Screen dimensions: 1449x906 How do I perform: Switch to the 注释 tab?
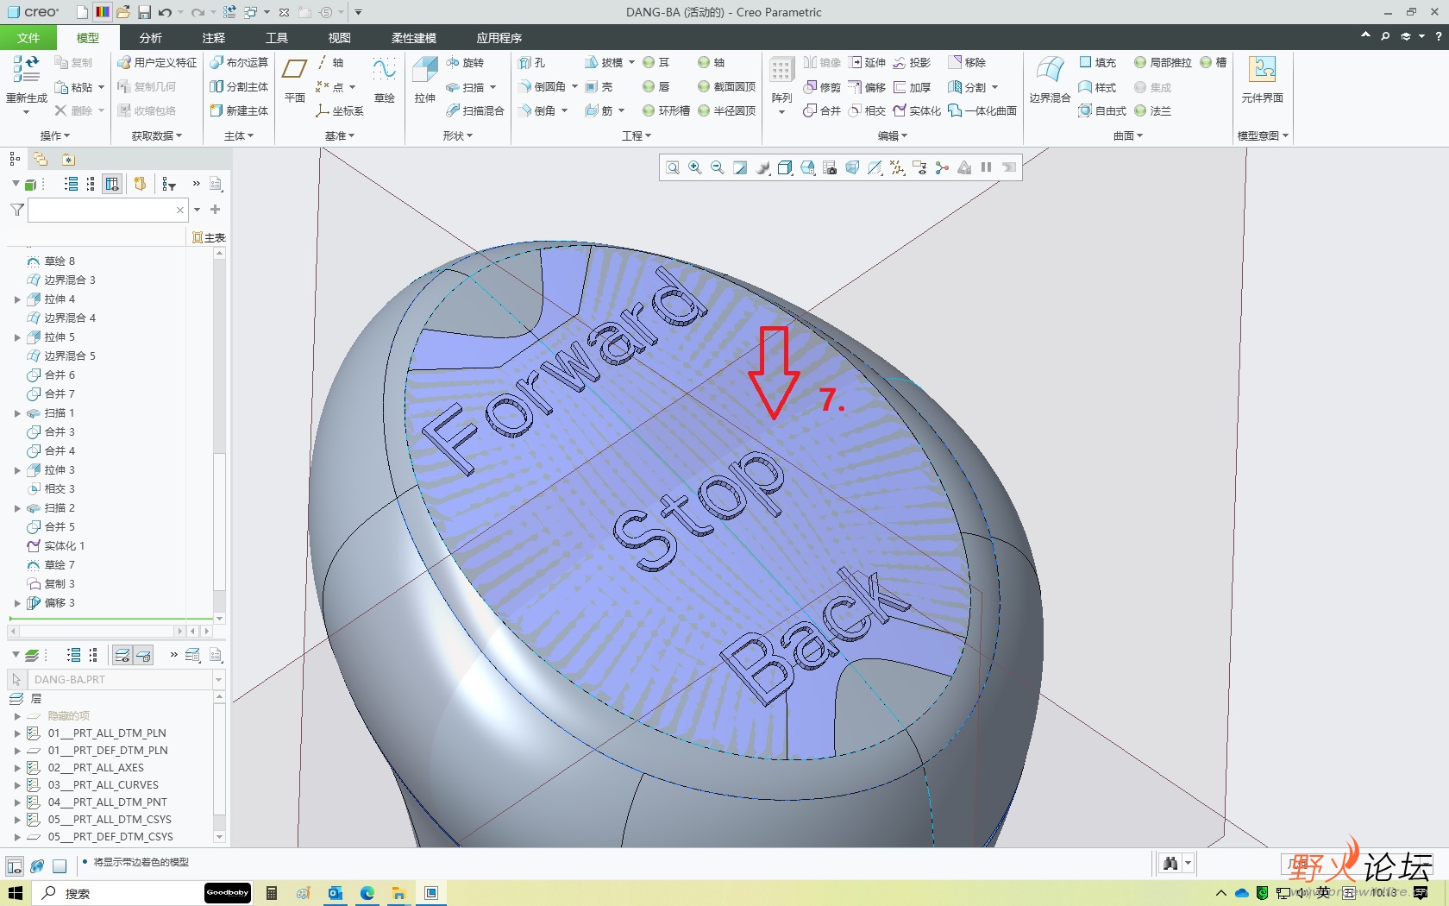pyautogui.click(x=213, y=38)
